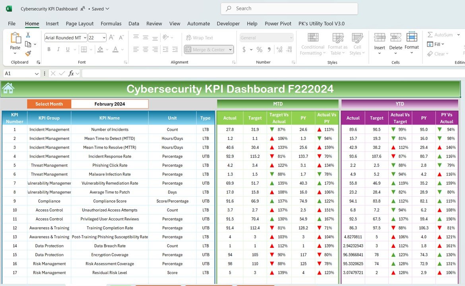This screenshot has height=286, width=465.
Task: Confirm formula entry with checkmark icon
Action: (x=62, y=73)
